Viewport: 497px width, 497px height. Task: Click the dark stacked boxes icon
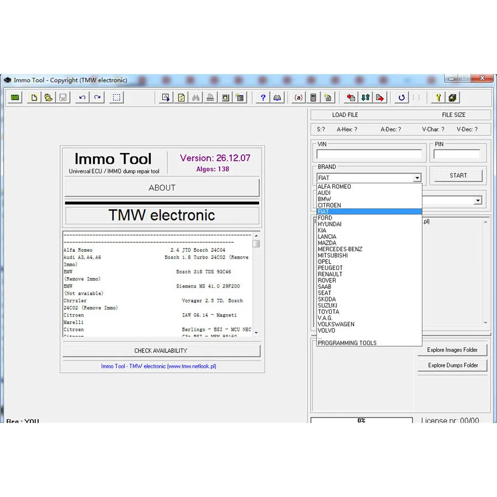coord(452,97)
